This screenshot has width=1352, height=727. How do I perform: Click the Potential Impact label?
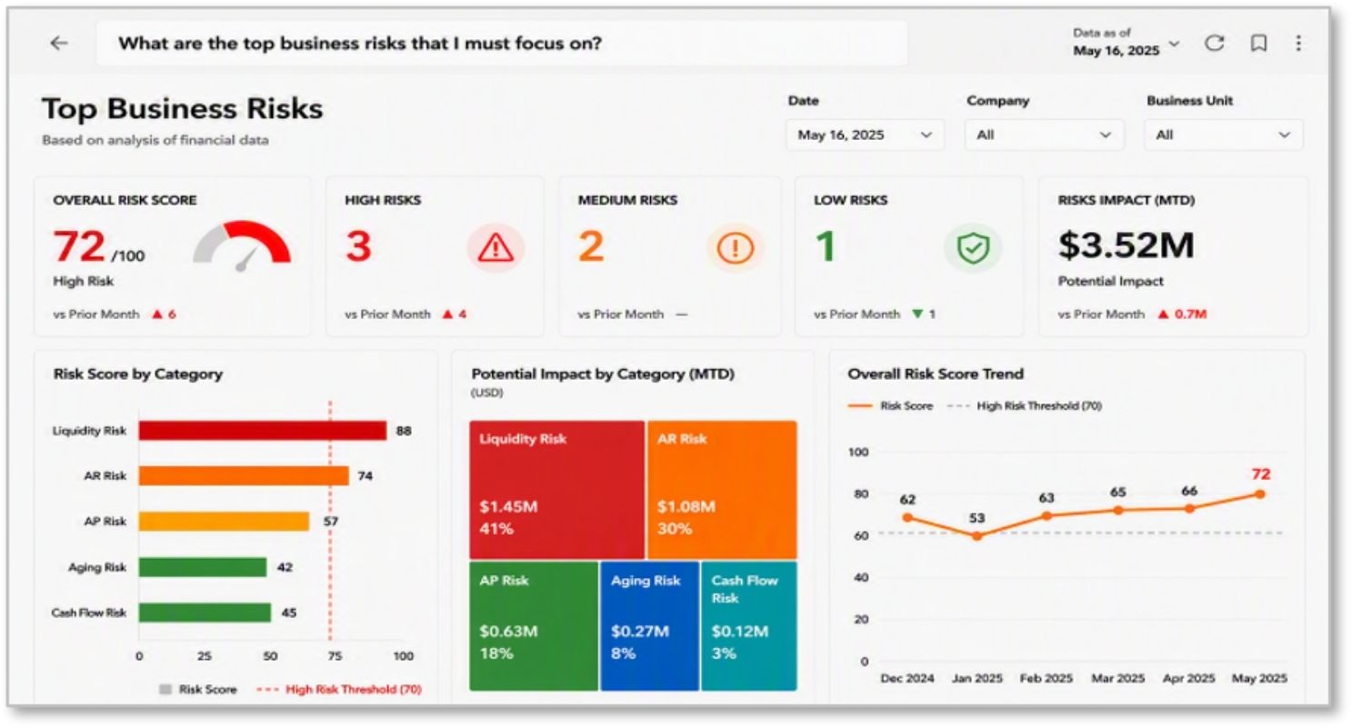pos(1111,282)
